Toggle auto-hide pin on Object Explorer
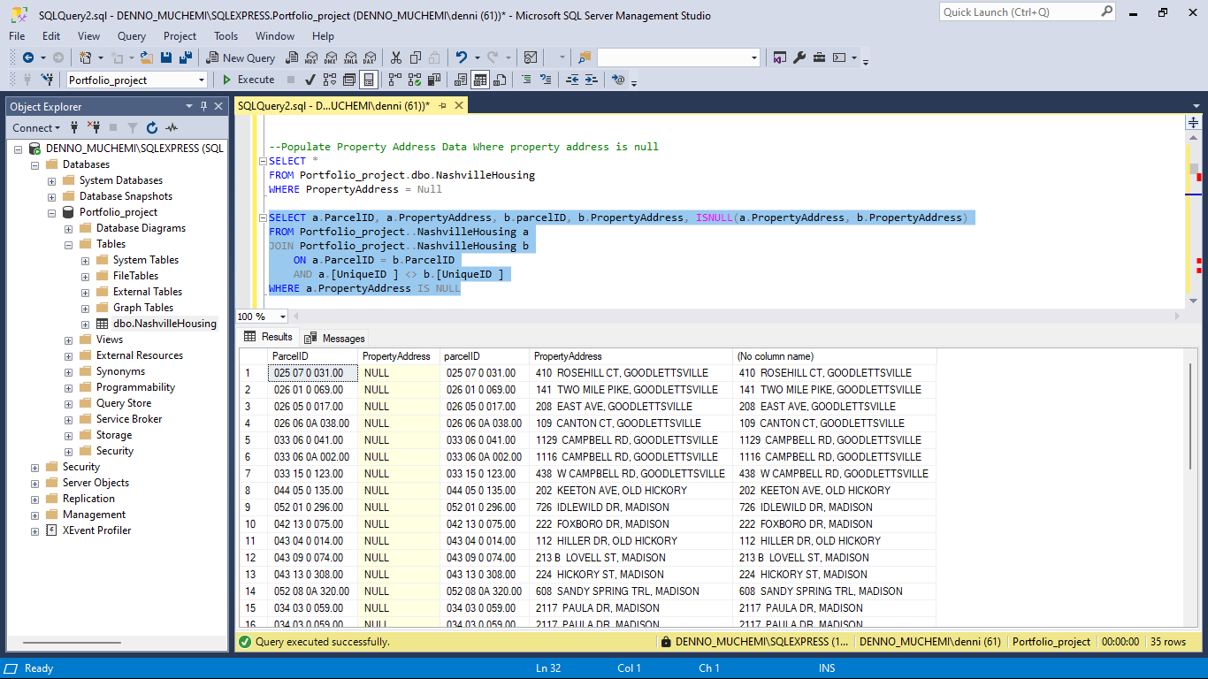This screenshot has width=1208, height=679. 203,106
